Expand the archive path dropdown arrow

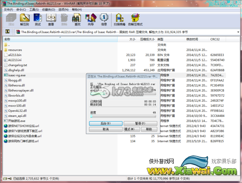(x=238, y=32)
